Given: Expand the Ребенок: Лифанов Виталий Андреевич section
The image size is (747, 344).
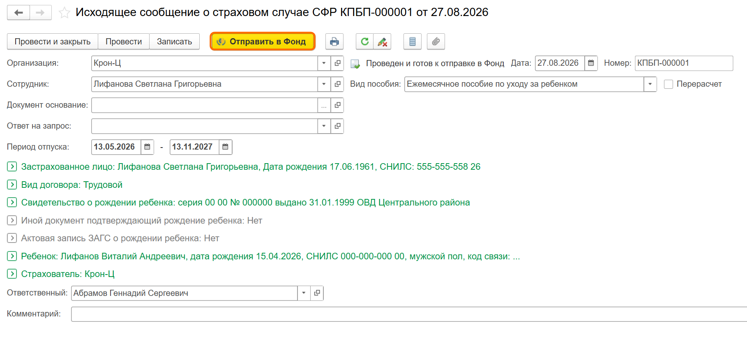Looking at the screenshot, I should click(12, 256).
